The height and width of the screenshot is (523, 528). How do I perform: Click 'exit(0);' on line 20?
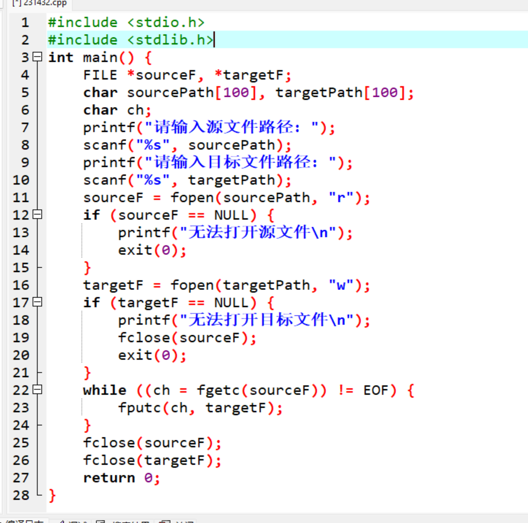tap(152, 356)
